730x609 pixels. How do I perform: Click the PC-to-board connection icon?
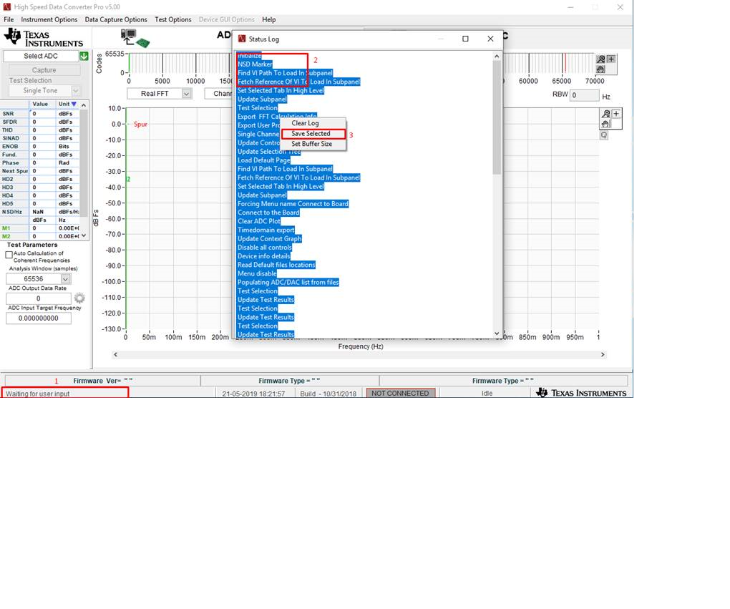coord(135,38)
